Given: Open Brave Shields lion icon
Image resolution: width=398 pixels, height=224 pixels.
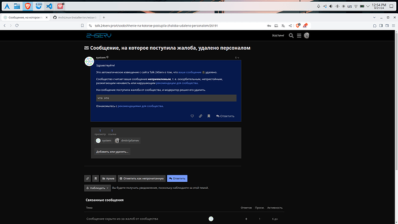Looking at the screenshot, I should (298, 25).
